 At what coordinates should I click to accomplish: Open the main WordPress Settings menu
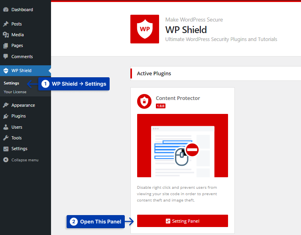(x=26, y=149)
